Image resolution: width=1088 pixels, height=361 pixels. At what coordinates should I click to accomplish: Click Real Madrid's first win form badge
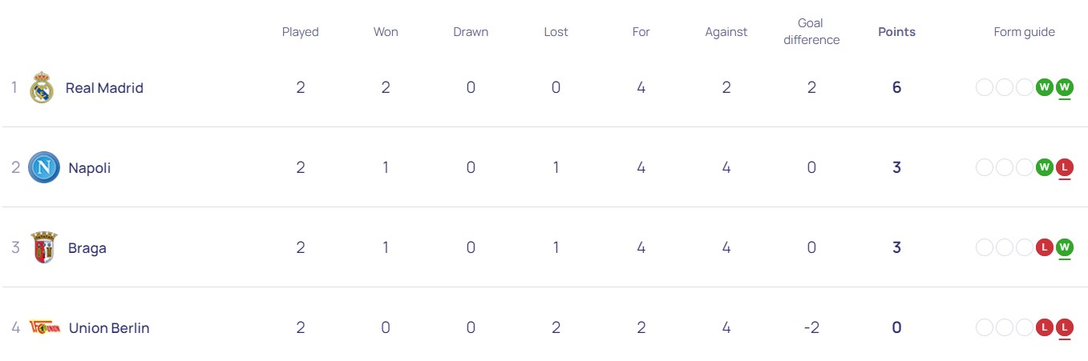tap(1044, 87)
